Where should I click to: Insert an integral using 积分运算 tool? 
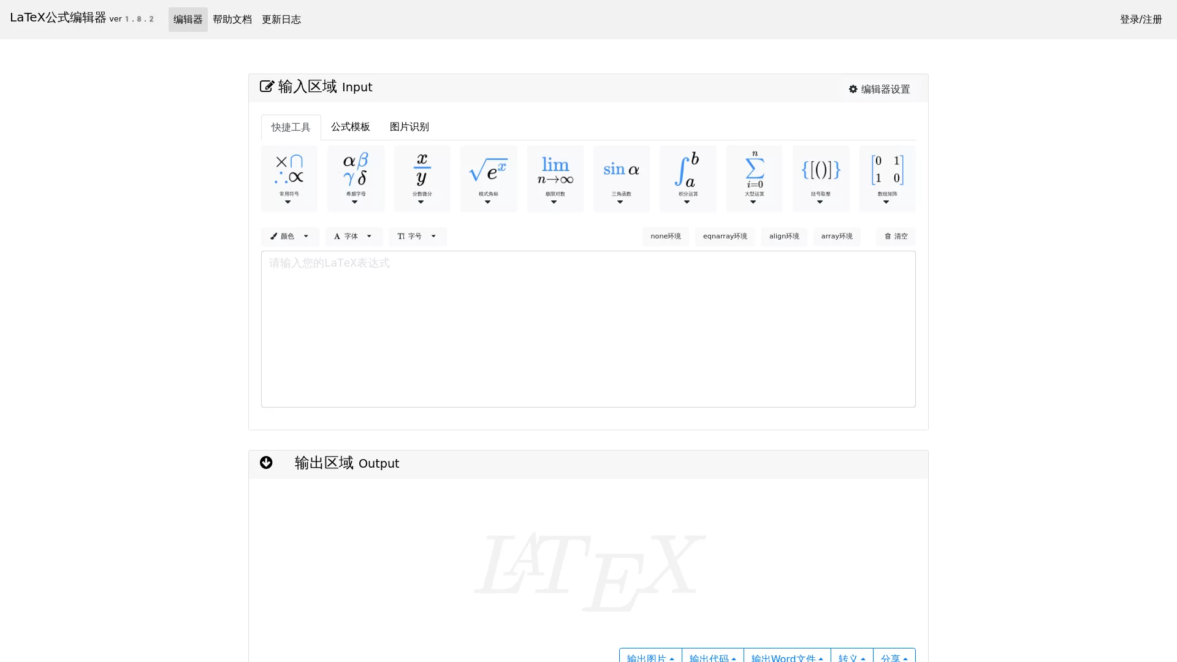pos(687,178)
